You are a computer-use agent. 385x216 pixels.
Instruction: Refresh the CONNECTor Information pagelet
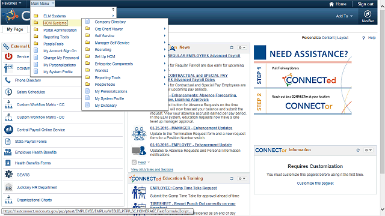click(x=358, y=150)
